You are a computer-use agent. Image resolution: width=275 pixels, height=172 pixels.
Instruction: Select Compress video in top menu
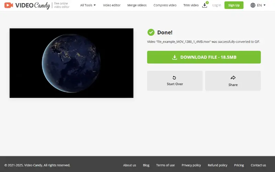click(165, 5)
